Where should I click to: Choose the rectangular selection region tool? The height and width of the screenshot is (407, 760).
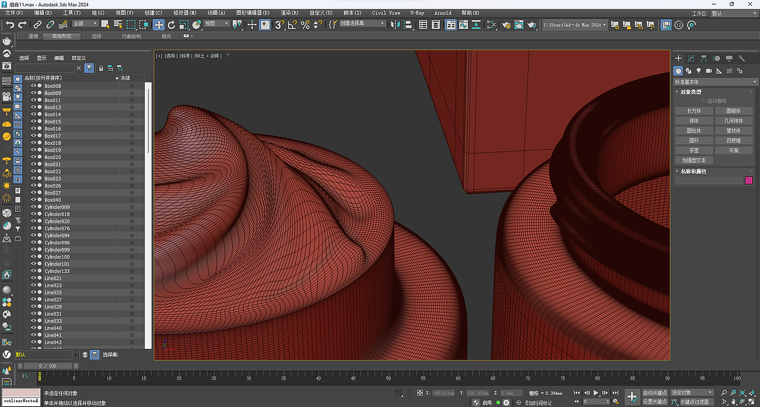coord(131,24)
